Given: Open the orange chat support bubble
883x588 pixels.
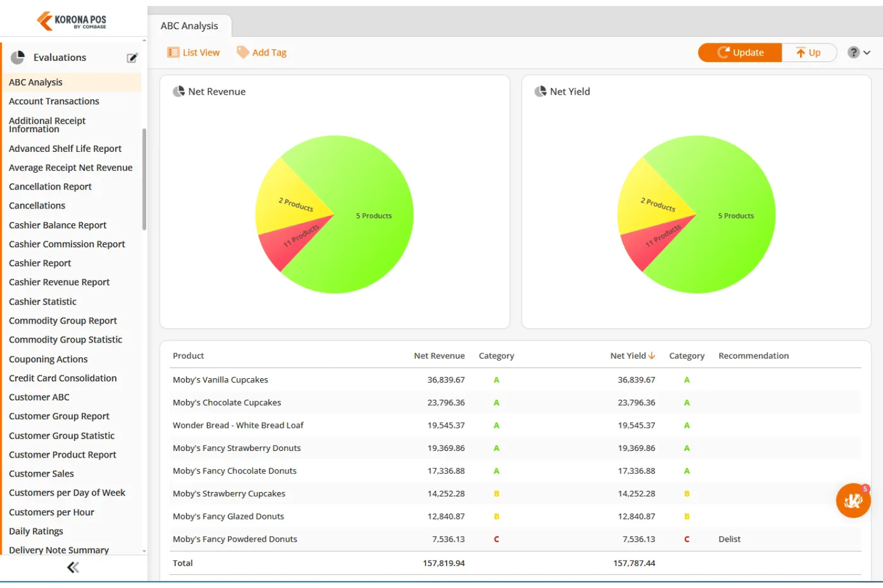Looking at the screenshot, I should click(x=853, y=500).
